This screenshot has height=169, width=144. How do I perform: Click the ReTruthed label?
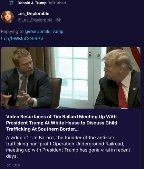point(57,3)
